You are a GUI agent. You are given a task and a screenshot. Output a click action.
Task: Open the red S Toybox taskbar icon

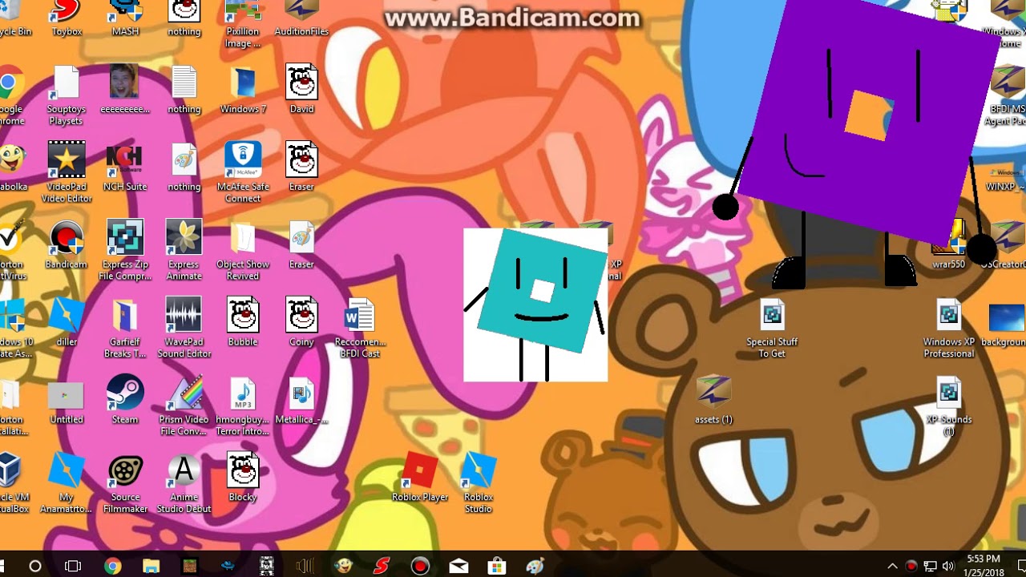(382, 567)
